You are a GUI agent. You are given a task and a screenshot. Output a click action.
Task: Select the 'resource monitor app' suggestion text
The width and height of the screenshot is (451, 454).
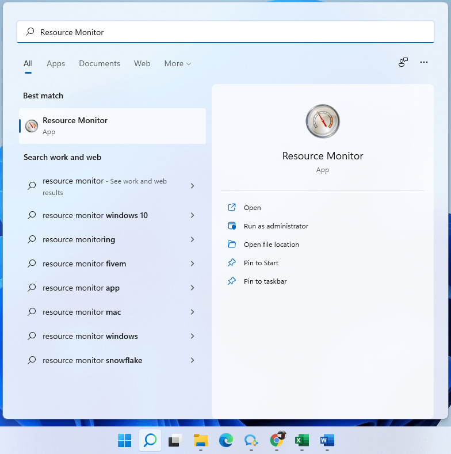[x=81, y=288]
